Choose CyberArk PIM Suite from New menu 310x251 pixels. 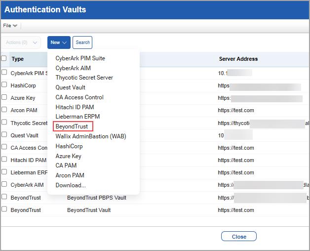point(80,58)
